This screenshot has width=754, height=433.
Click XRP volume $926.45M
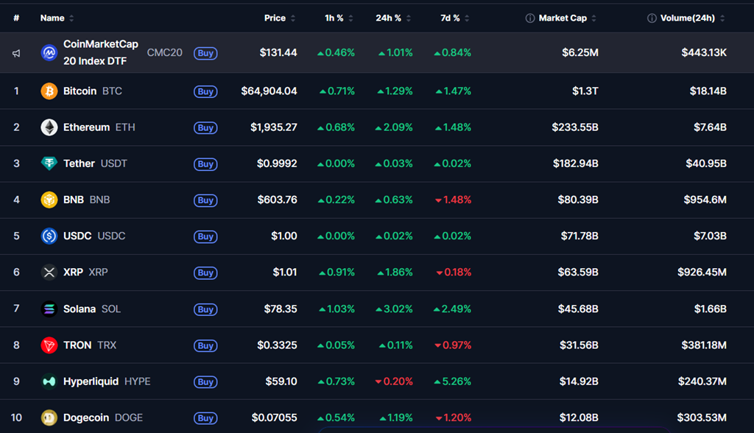(x=702, y=272)
